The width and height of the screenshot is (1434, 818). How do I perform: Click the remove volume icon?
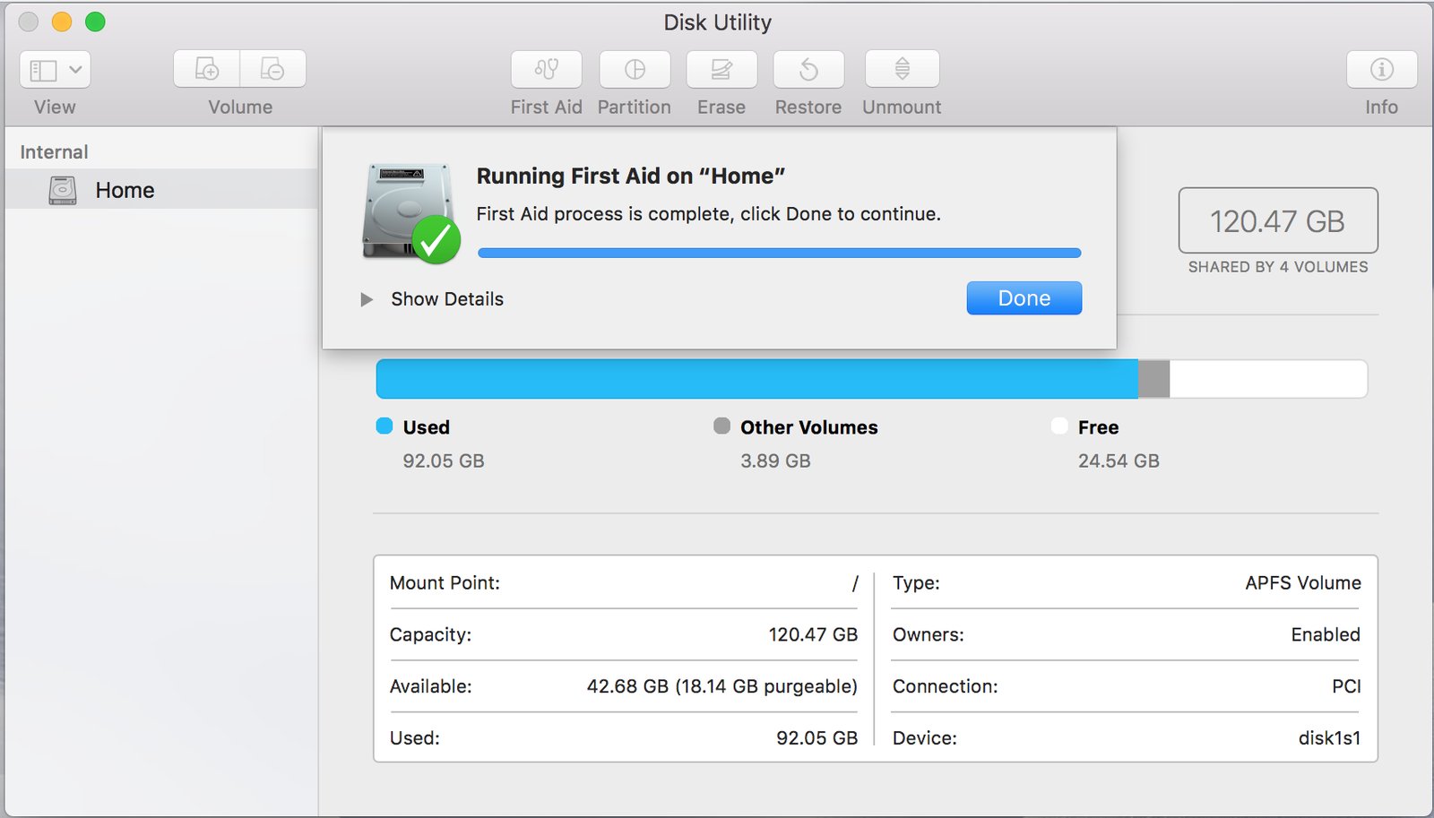(x=272, y=69)
